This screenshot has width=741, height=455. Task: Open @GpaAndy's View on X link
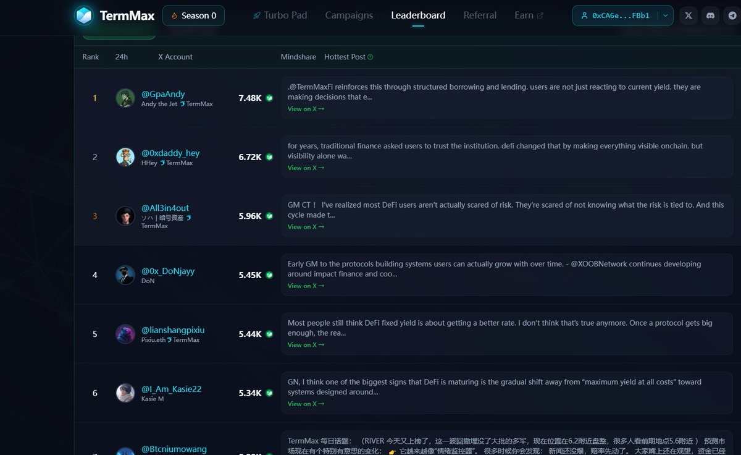pos(306,109)
